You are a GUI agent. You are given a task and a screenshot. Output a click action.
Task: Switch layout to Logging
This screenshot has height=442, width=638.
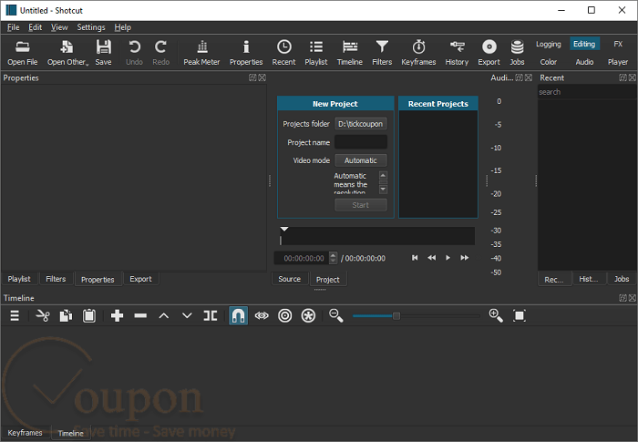point(548,44)
